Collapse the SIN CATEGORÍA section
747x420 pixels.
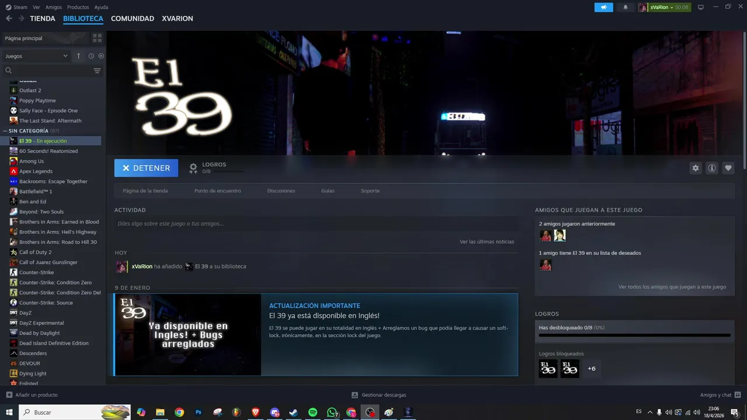5,131
